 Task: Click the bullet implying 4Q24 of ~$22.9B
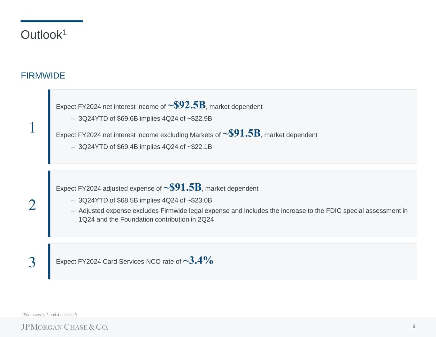pyautogui.click(x=145, y=119)
